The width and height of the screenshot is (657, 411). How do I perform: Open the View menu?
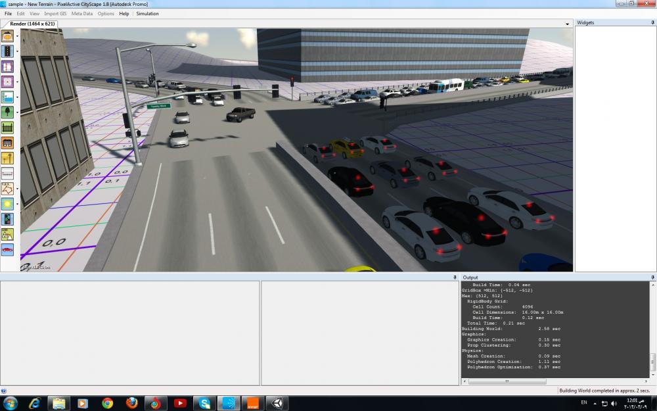pyautogui.click(x=34, y=13)
